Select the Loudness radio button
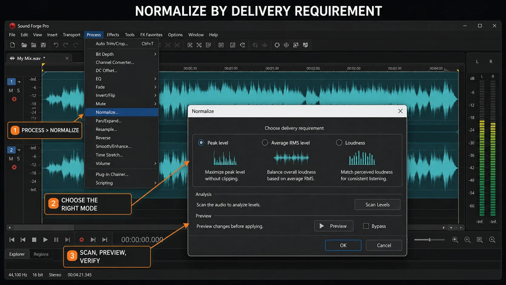Image resolution: width=506 pixels, height=285 pixels. [x=339, y=143]
